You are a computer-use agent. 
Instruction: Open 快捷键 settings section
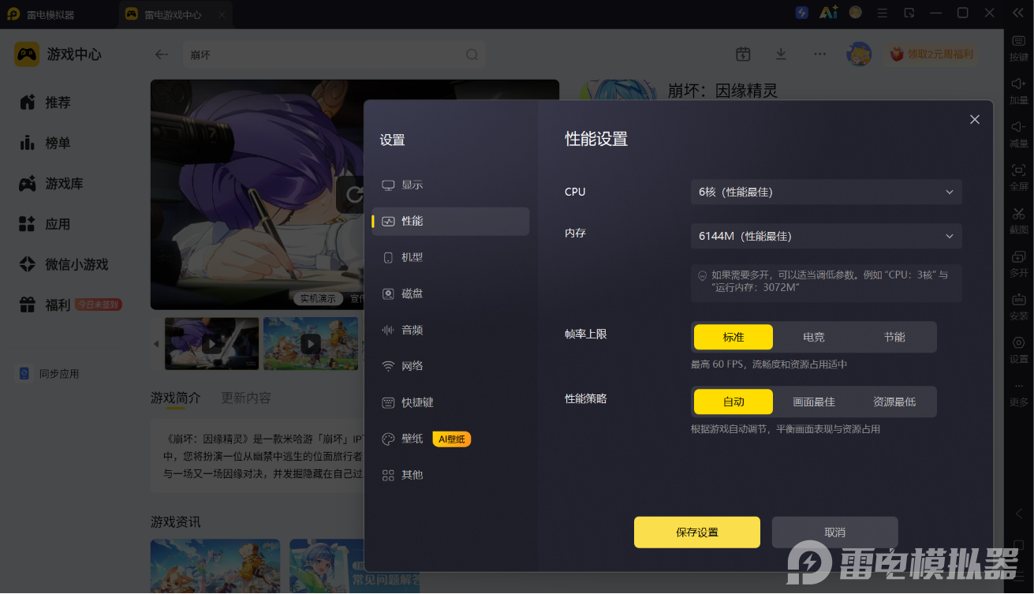(450, 402)
